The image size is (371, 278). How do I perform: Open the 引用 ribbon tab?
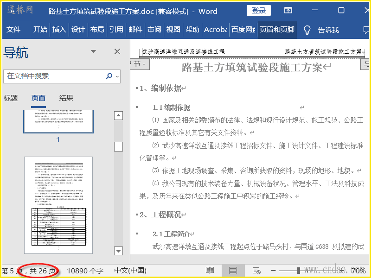pos(116,30)
